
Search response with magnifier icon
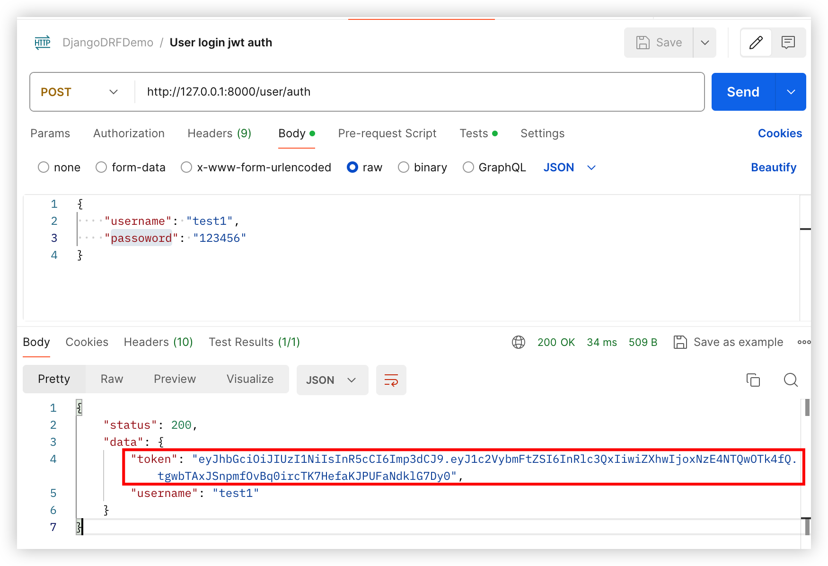click(x=790, y=380)
